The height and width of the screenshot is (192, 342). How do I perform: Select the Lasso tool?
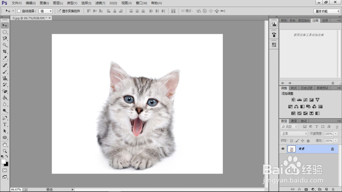[x=5, y=38]
